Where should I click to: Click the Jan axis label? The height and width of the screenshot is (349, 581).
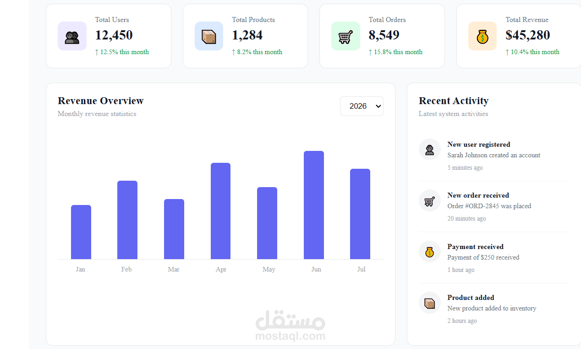click(x=81, y=269)
